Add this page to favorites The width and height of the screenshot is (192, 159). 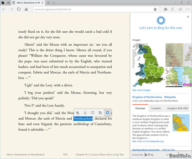155,9
